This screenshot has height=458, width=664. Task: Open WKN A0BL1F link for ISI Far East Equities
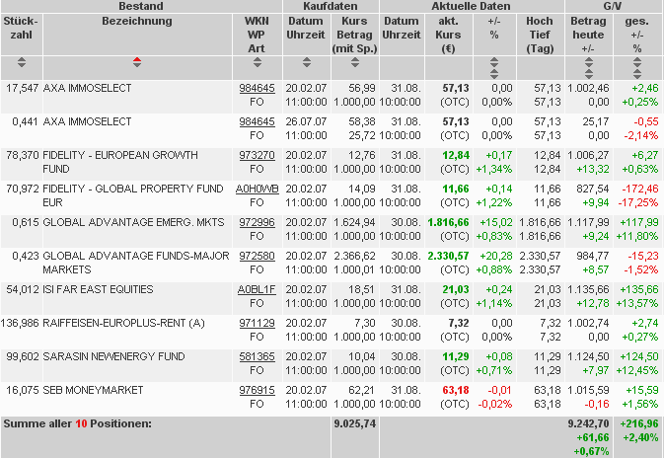[257, 289]
